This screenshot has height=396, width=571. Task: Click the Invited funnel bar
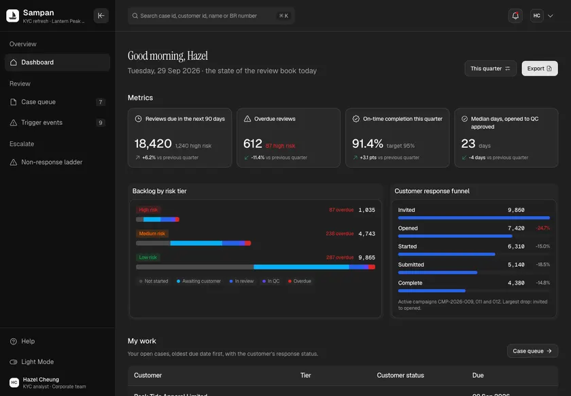[x=474, y=218]
